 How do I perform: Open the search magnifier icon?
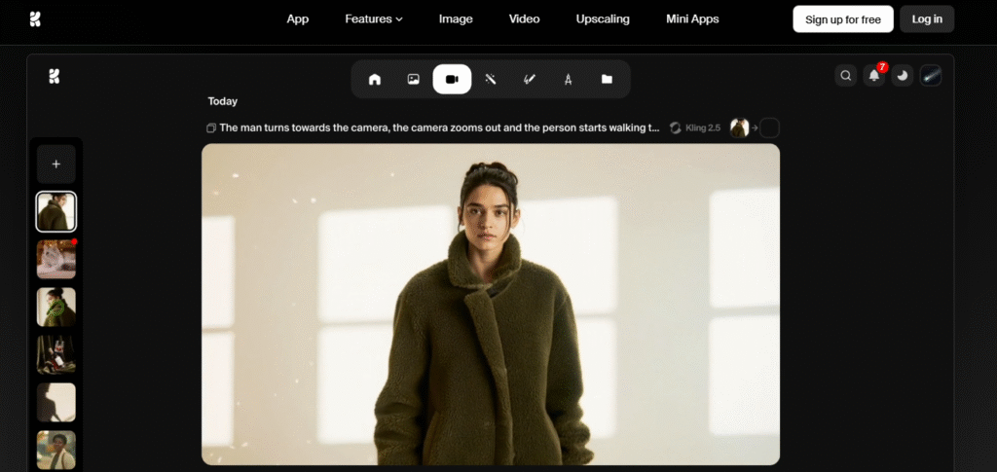coord(846,75)
